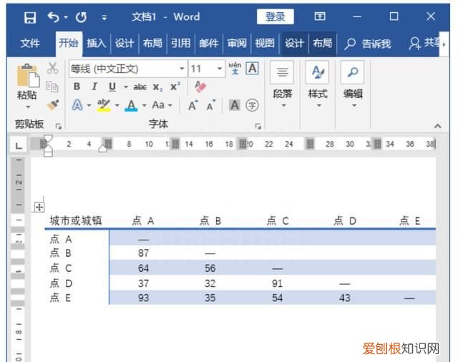Screen dimensions: 458x362
Task: Apply the yellow text highlight color
Action: (x=104, y=105)
